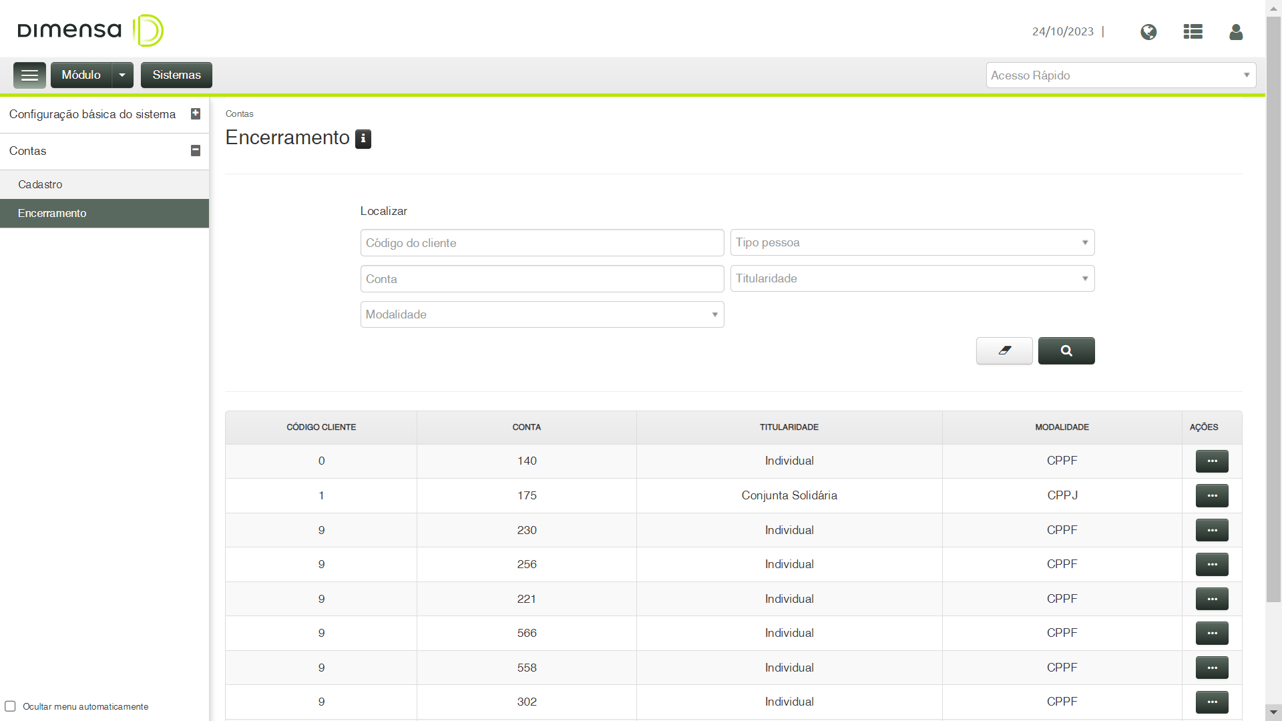Open the list view icon in header

pyautogui.click(x=1193, y=32)
